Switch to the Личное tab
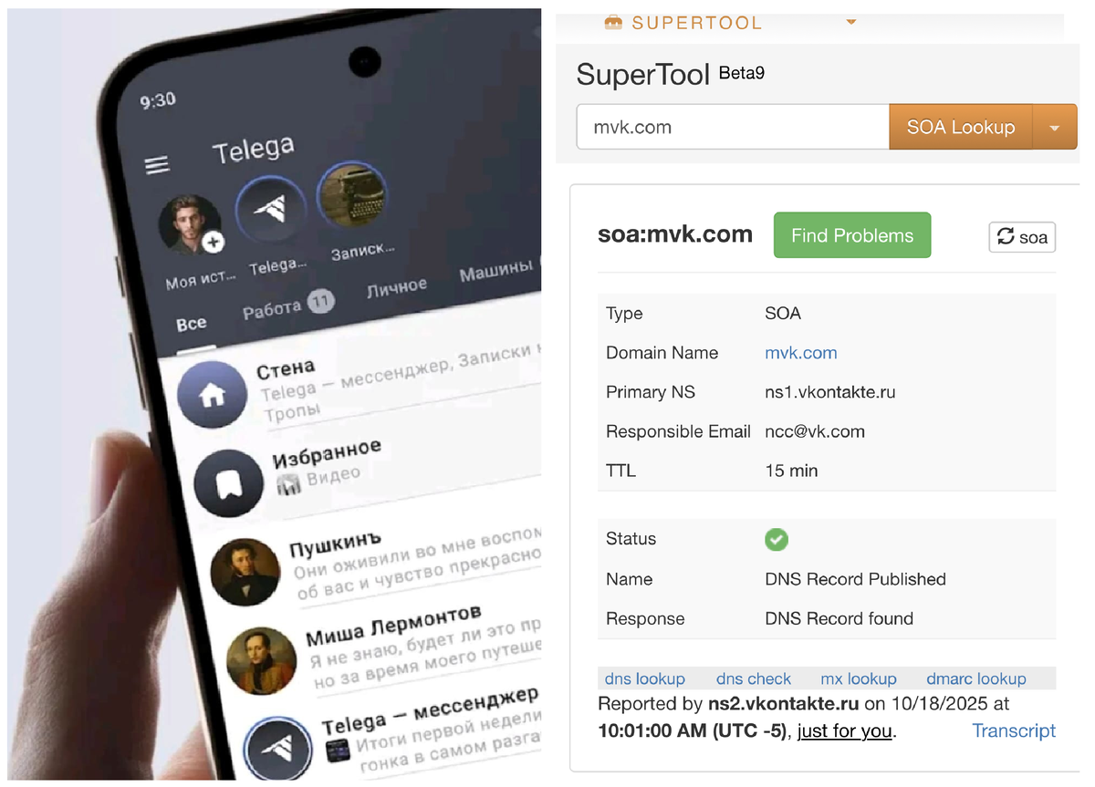The image size is (1095, 787). pos(396,287)
